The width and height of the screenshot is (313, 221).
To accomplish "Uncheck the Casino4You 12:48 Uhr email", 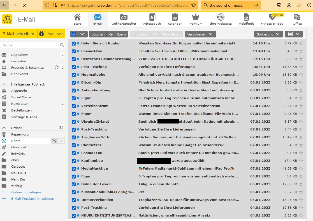I will pos(74,51).
